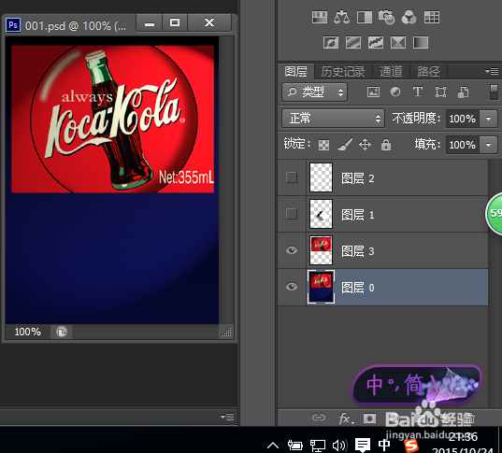Add a Photo Filter adjustment

pyautogui.click(x=386, y=17)
